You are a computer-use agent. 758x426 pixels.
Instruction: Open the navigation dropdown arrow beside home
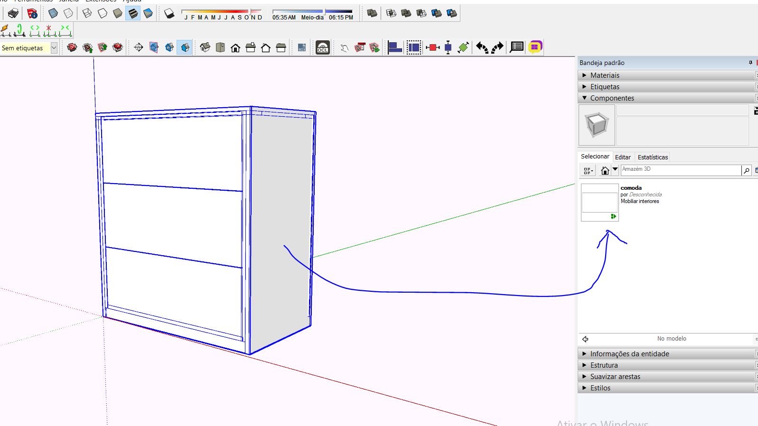tap(615, 169)
